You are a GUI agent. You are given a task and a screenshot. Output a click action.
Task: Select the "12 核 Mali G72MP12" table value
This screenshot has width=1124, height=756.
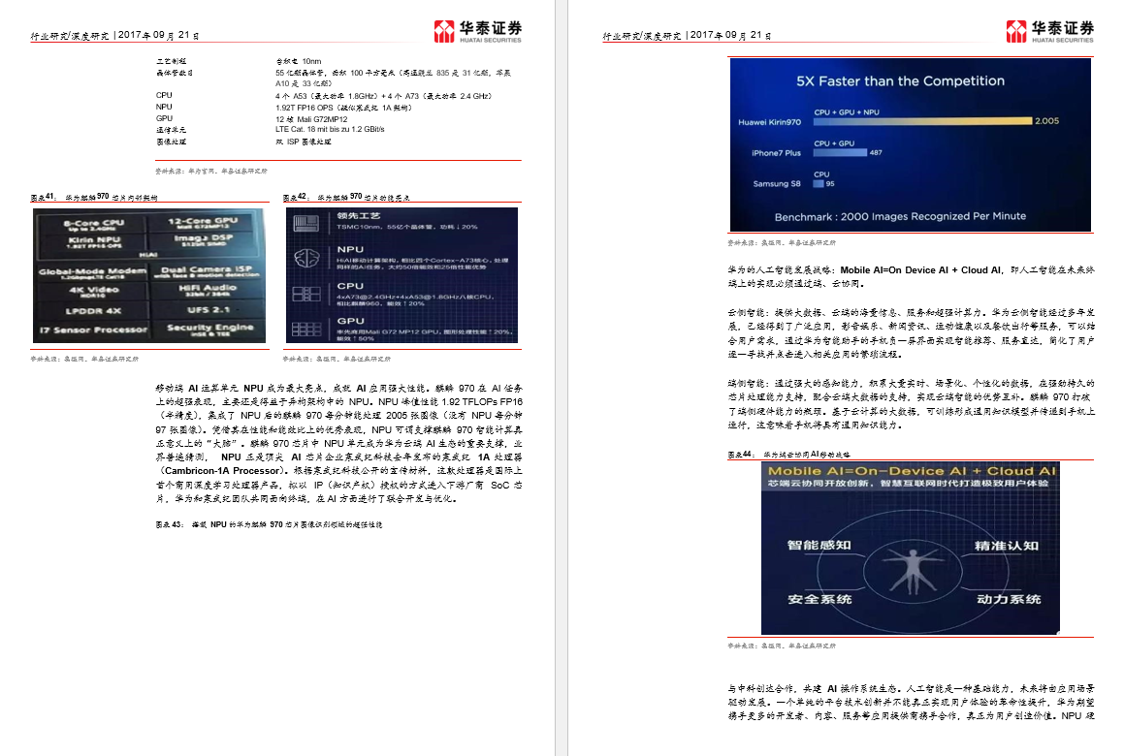[311, 119]
